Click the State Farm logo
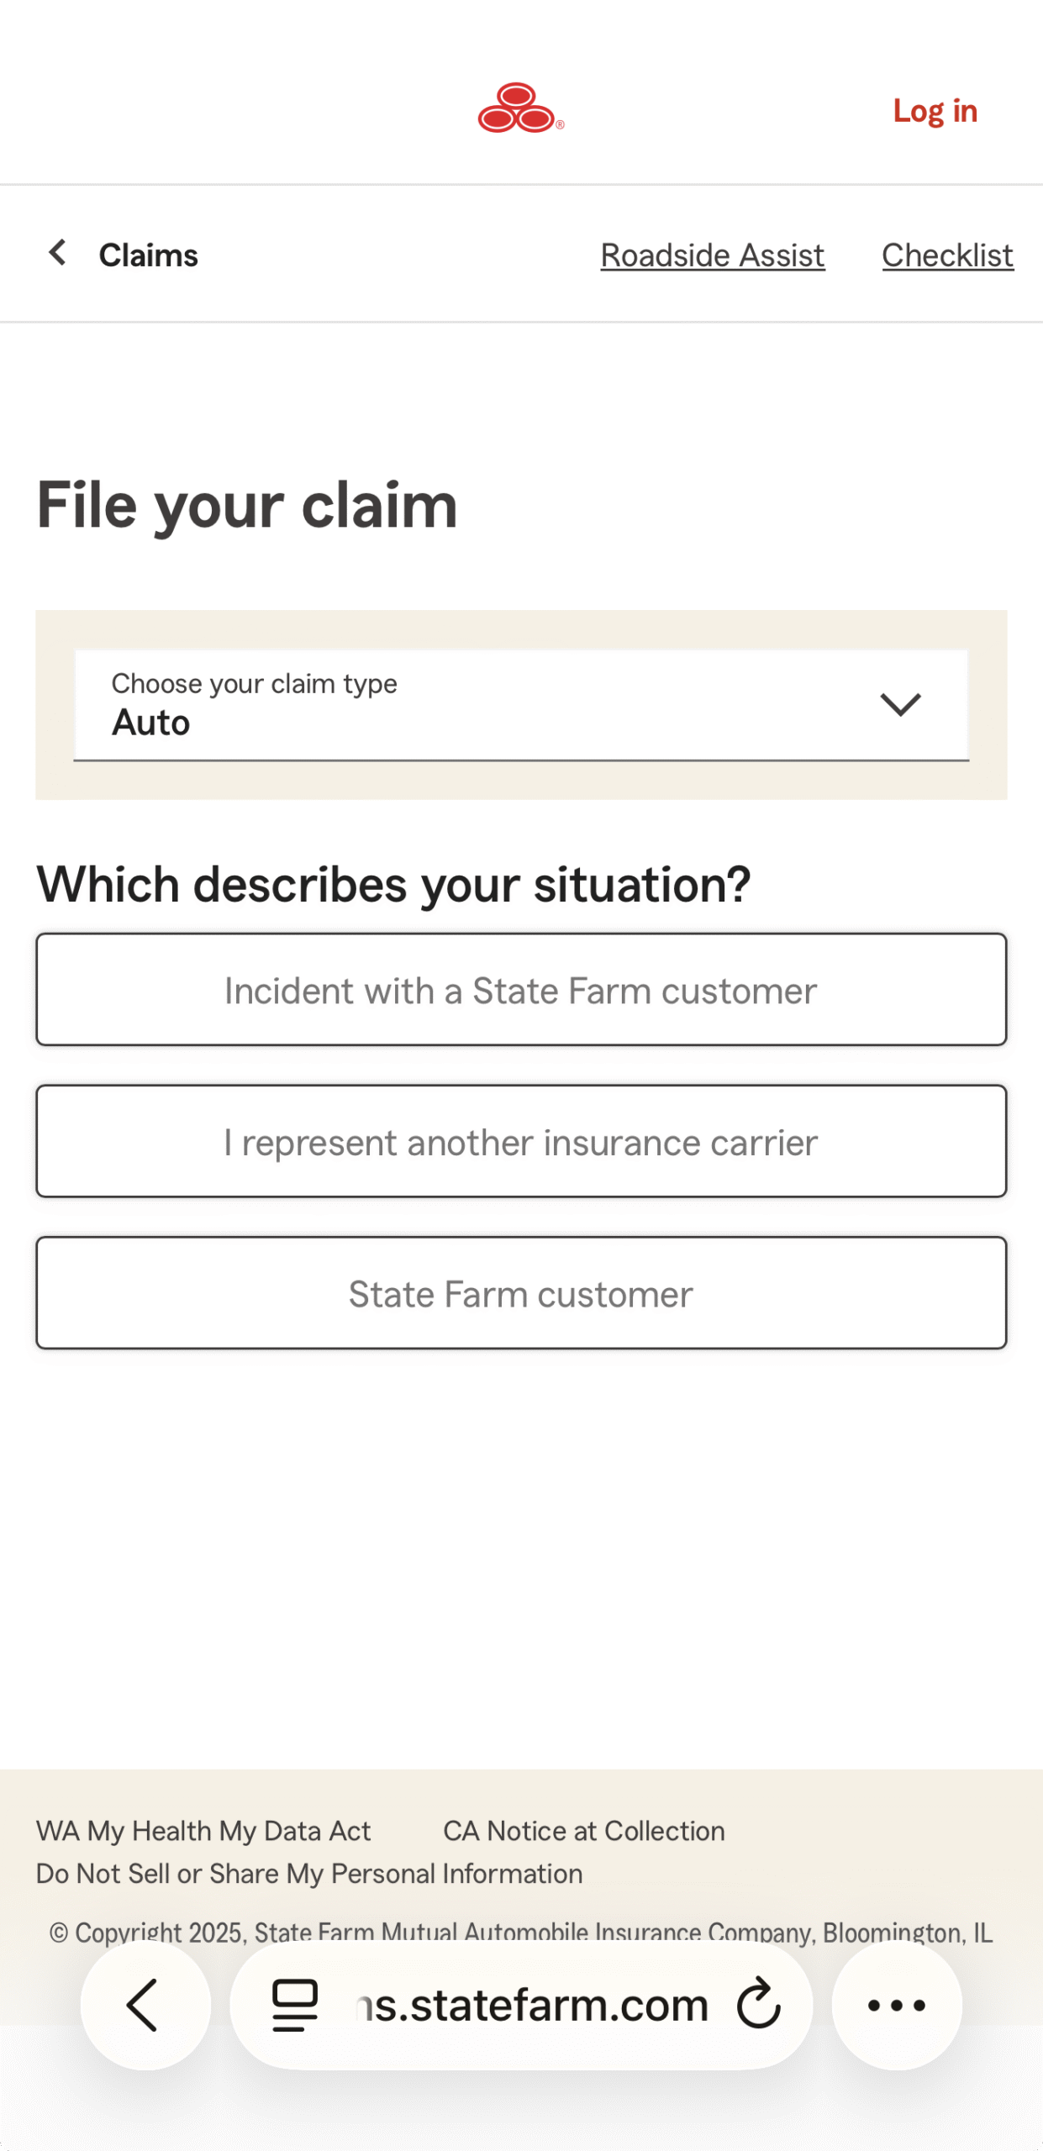Viewport: 1043px width, 2151px height. coord(520,108)
